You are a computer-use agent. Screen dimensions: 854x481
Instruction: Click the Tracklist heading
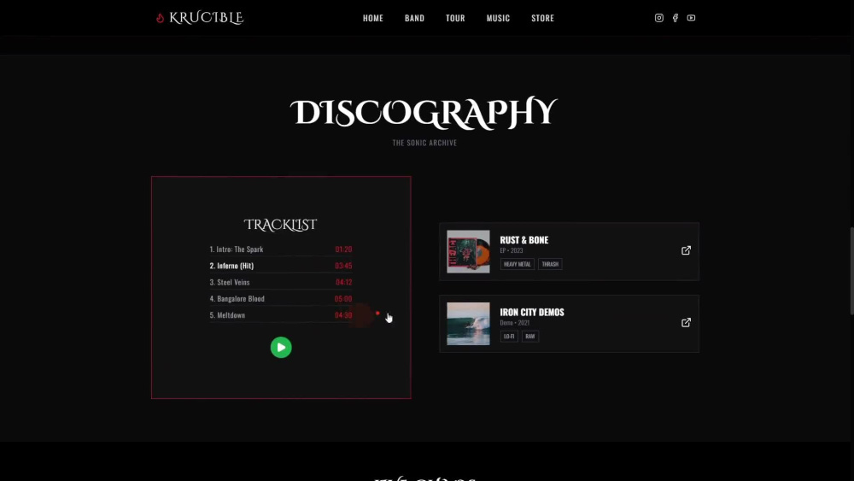[280, 225]
